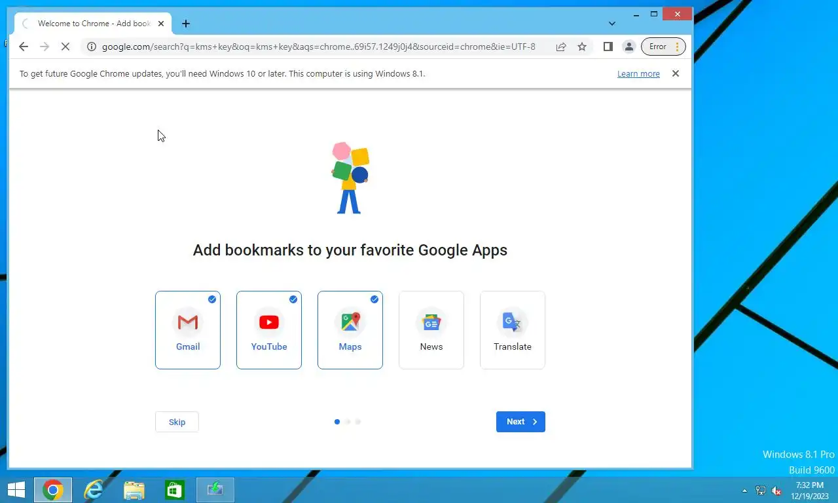The height and width of the screenshot is (503, 838).
Task: Open the side panel icon
Action: [x=608, y=47]
